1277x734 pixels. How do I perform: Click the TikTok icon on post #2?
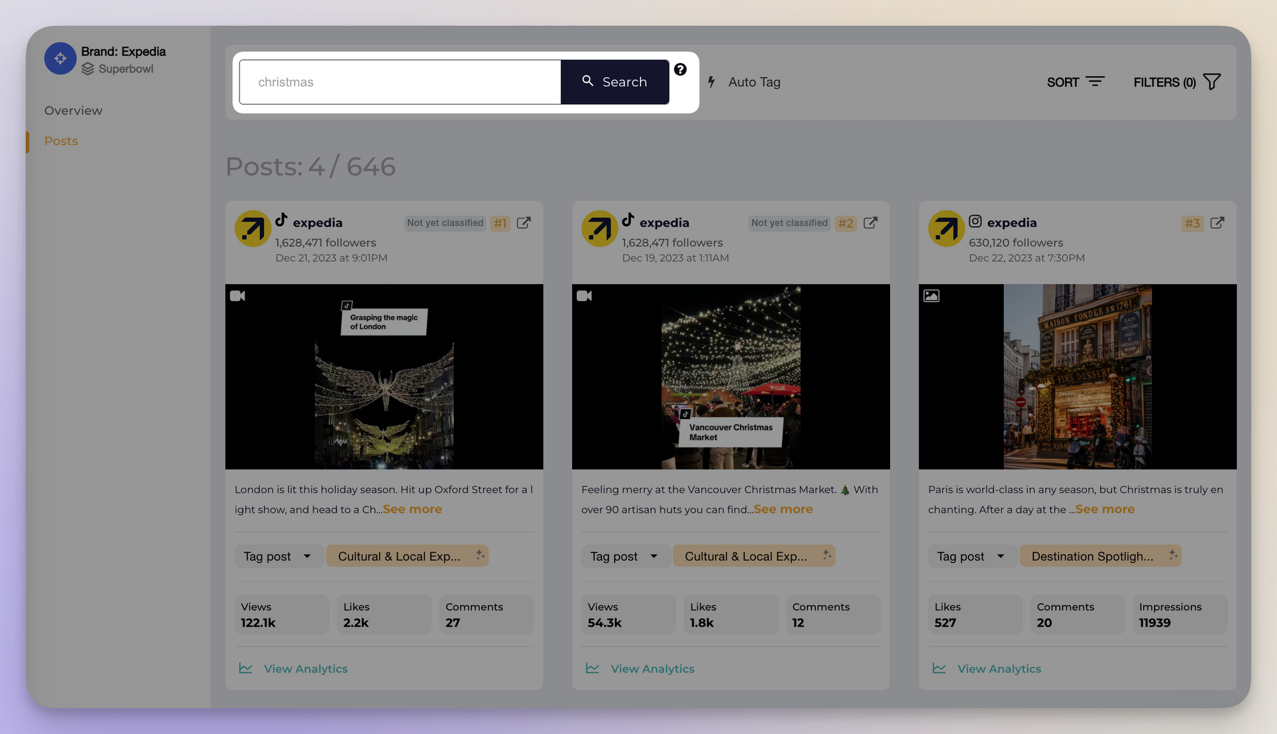pos(628,220)
